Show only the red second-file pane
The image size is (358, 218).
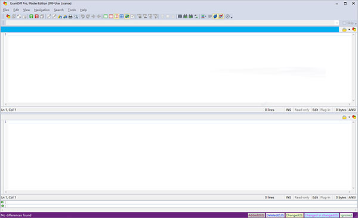click(x=111, y=17)
